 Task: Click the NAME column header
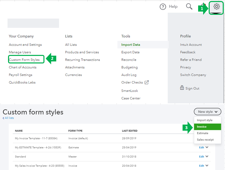coord(19,131)
